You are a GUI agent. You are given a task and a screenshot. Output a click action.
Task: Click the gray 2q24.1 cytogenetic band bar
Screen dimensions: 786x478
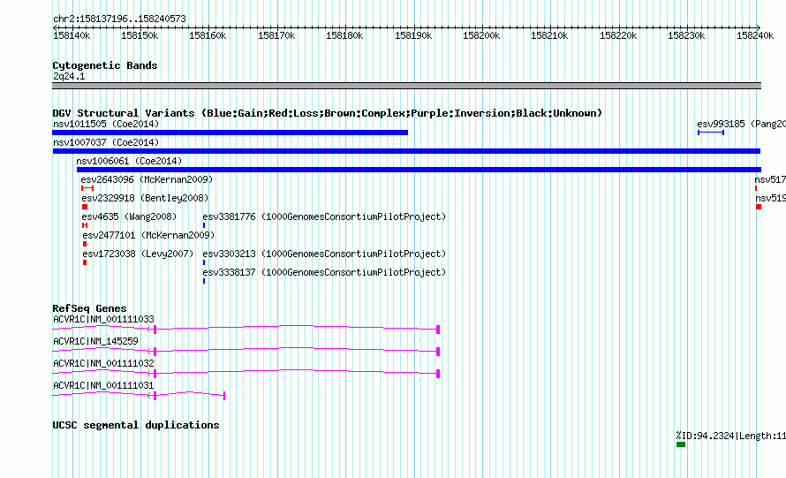(x=406, y=86)
